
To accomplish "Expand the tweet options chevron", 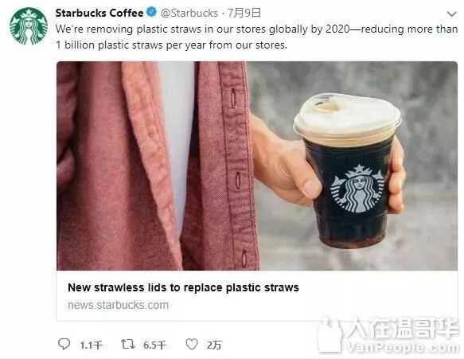I will (x=451, y=14).
